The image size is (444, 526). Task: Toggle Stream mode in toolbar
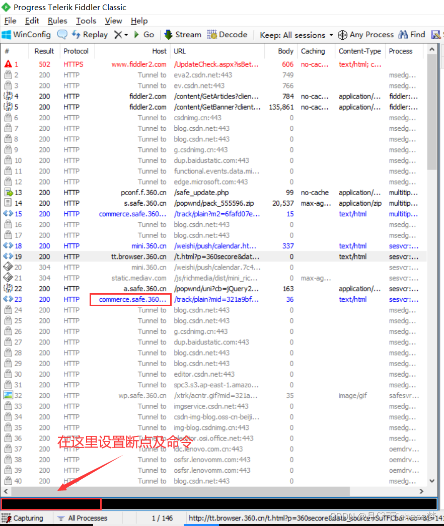click(182, 35)
